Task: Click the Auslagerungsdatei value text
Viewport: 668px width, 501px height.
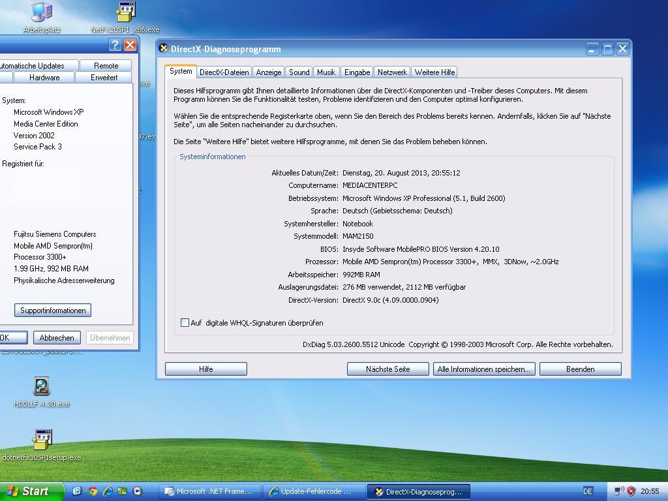Action: 404,287
